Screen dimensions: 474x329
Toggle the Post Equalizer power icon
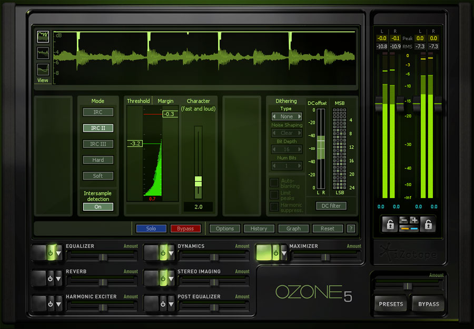[x=163, y=304]
